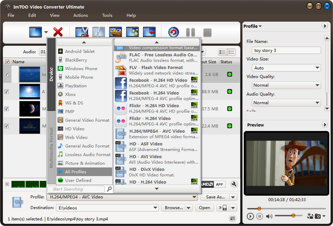Open the Destination E:\videos dropdown
This screenshot has width=333, height=226.
click(107, 208)
